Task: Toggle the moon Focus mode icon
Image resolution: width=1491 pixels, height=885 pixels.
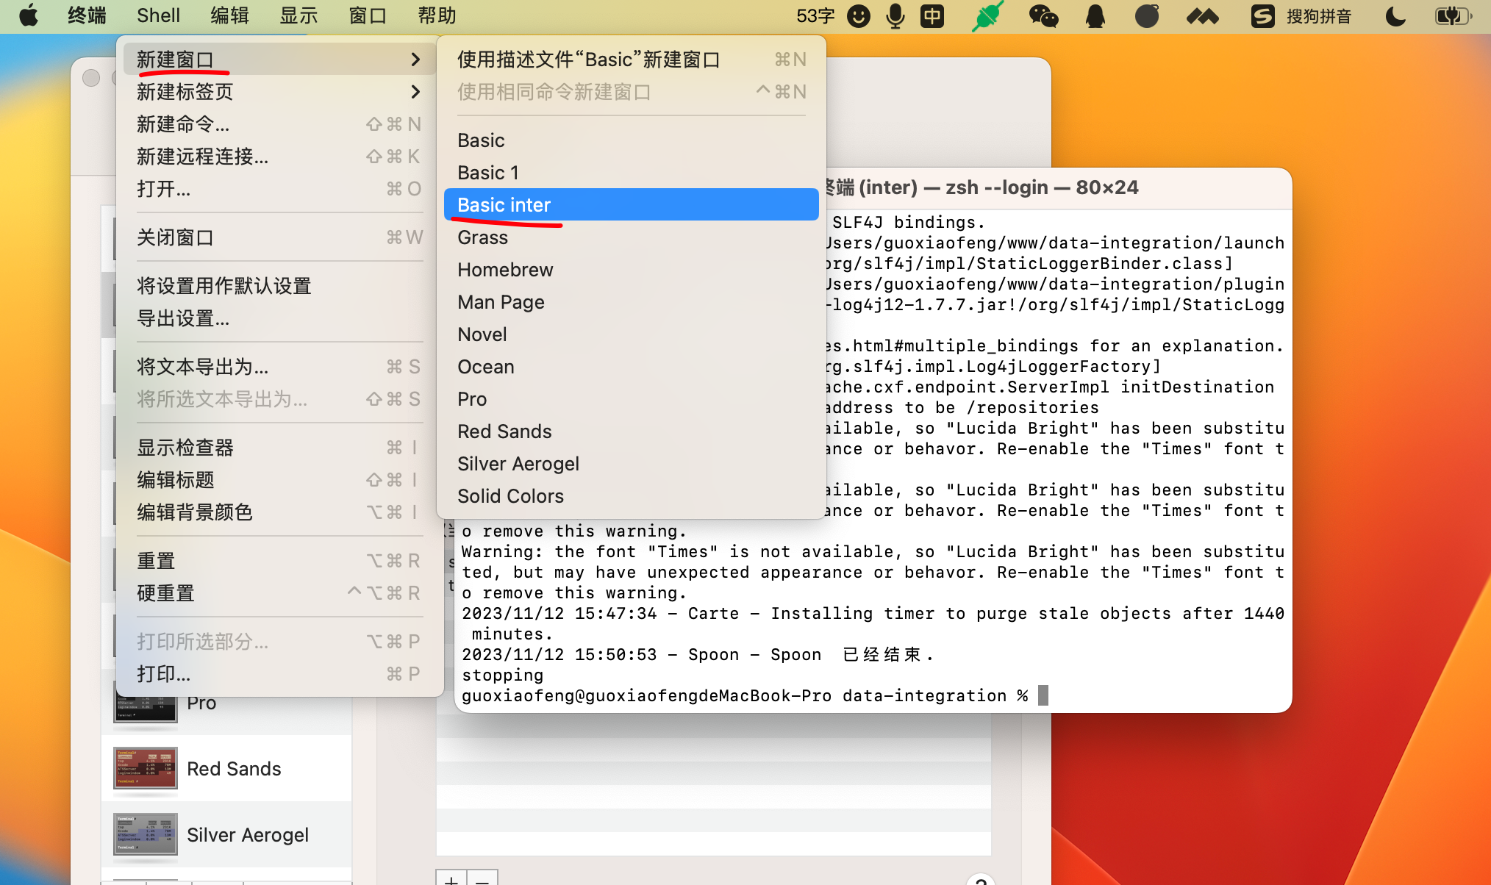Action: tap(1395, 15)
